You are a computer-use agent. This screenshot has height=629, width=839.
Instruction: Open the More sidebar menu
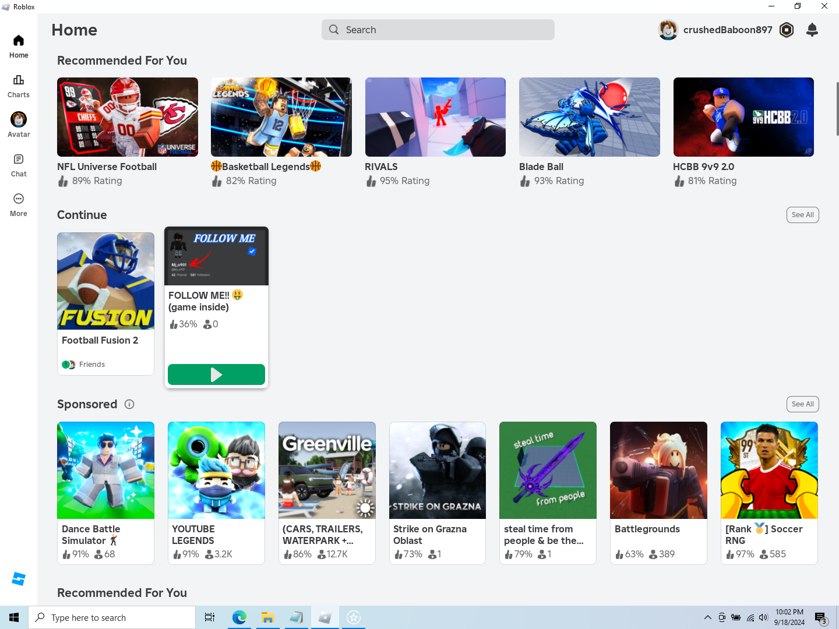point(19,205)
